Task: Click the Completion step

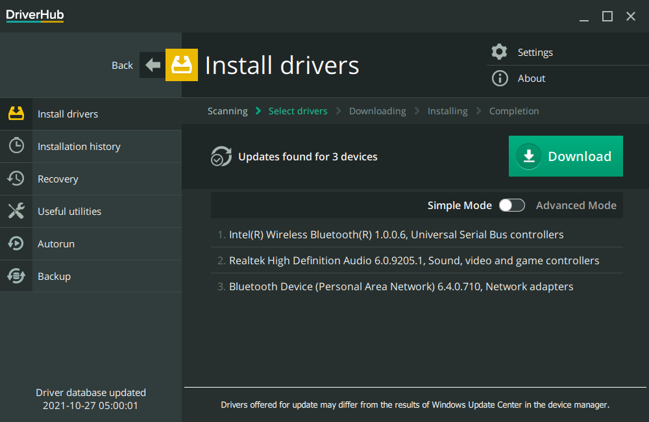Action: pyautogui.click(x=514, y=111)
